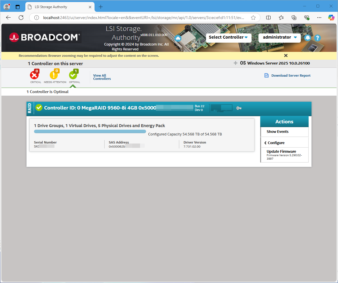Viewport: 338px width, 283px height.
Task: Click the Broadcom logo
Action: 45,37
